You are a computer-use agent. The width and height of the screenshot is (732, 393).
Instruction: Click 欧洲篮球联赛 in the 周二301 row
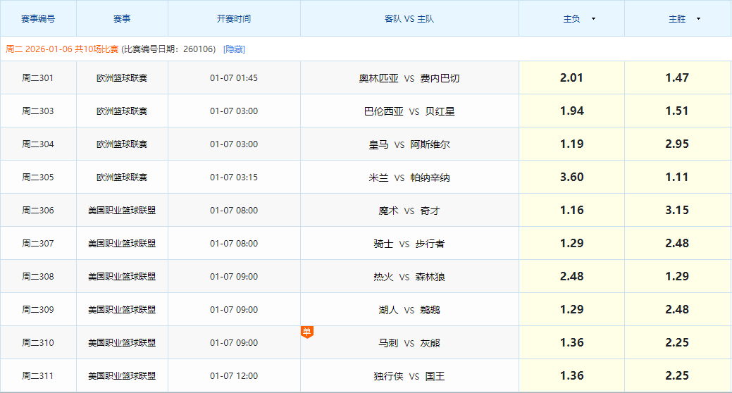(x=122, y=78)
